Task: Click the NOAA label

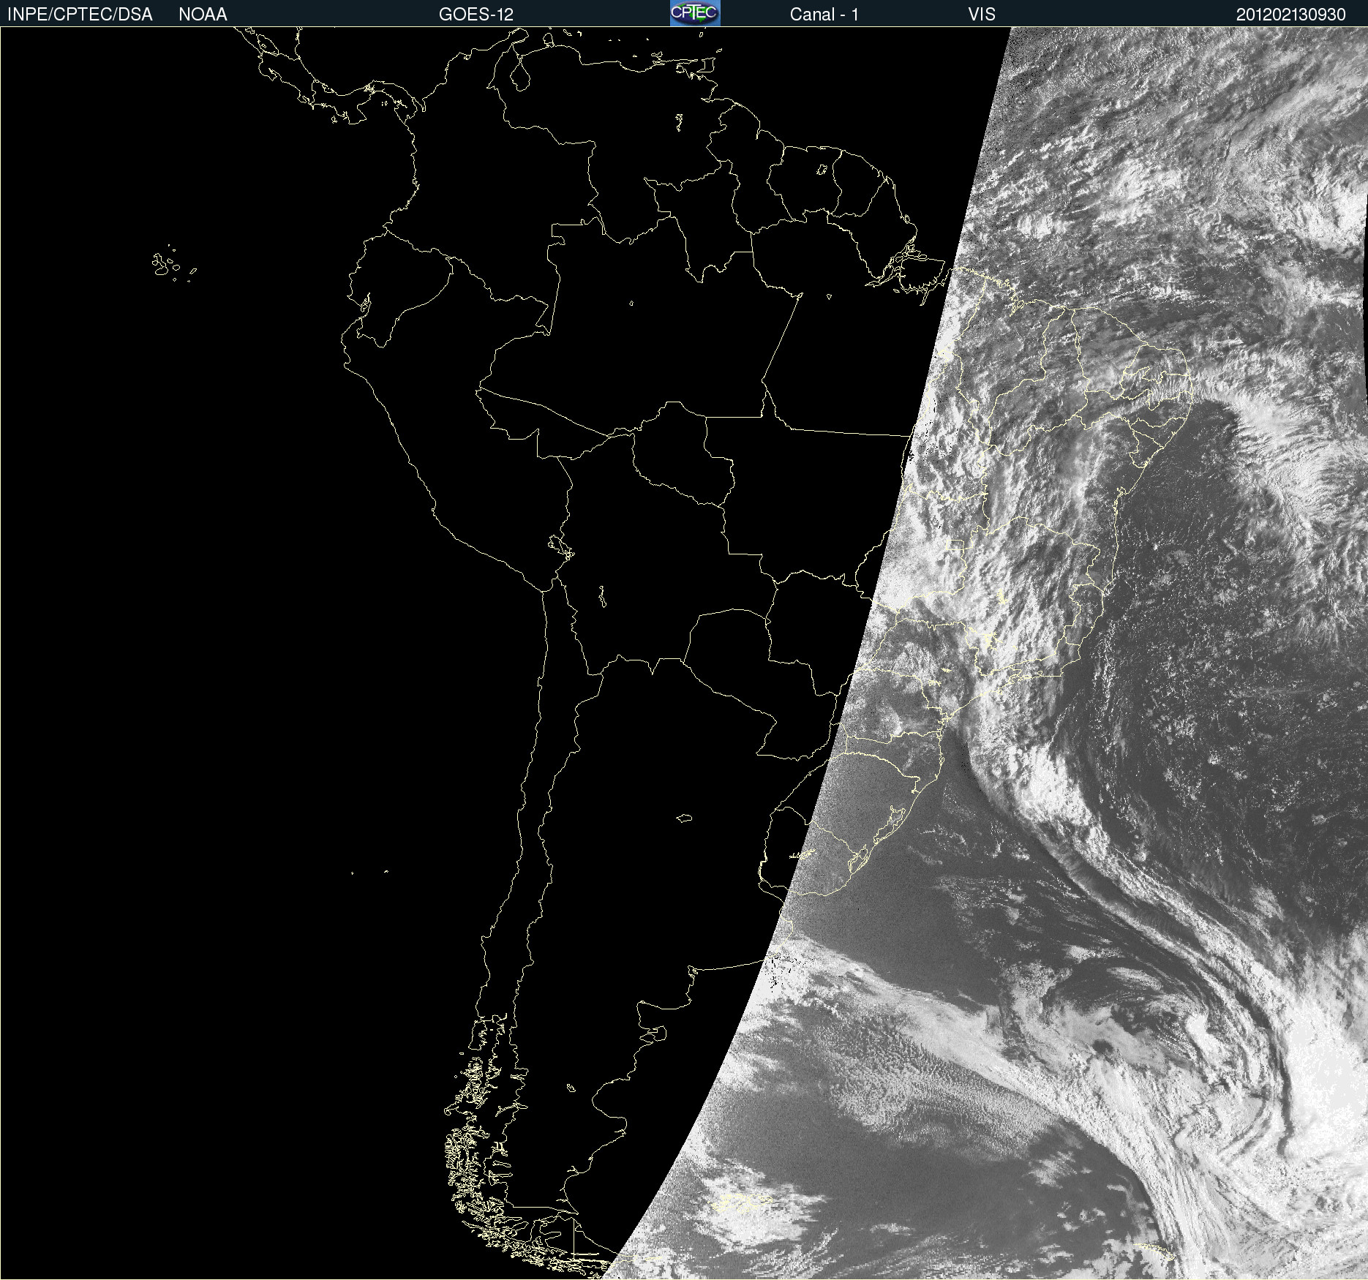Action: point(203,15)
